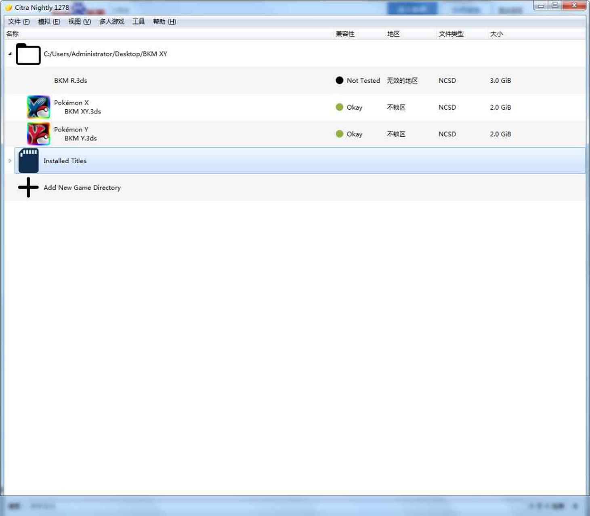Click the 不锁区 region for Pokémon Y
Screen dimensions: 590x516
point(396,133)
